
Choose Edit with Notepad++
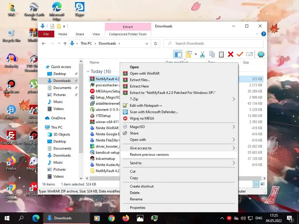[179, 106]
